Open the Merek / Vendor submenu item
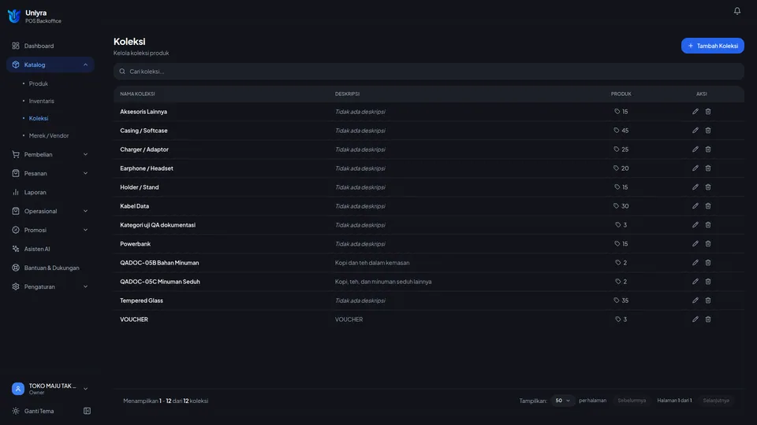 point(49,135)
